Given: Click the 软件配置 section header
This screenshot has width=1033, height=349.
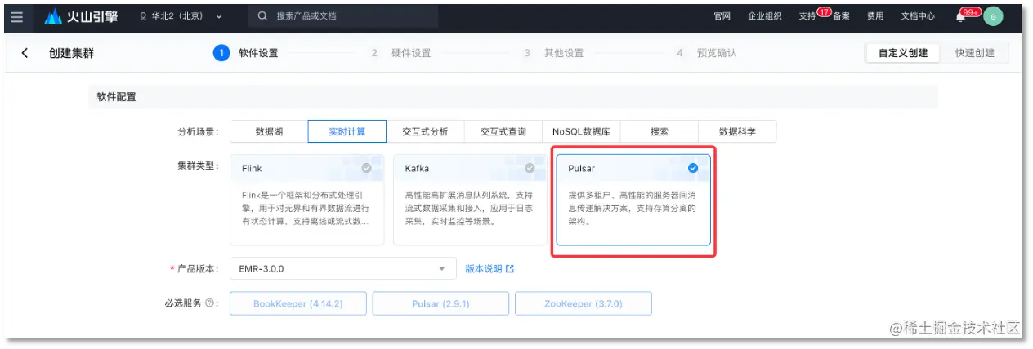Looking at the screenshot, I should pyautogui.click(x=117, y=97).
